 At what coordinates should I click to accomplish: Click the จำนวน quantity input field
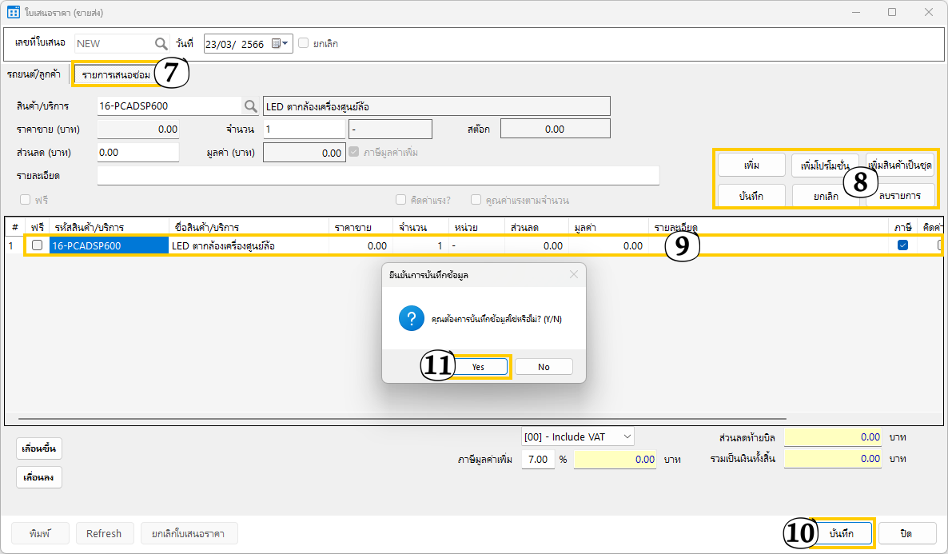click(x=304, y=129)
